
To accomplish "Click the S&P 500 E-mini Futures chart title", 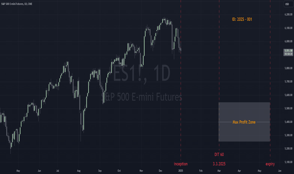I will coord(17,4).
